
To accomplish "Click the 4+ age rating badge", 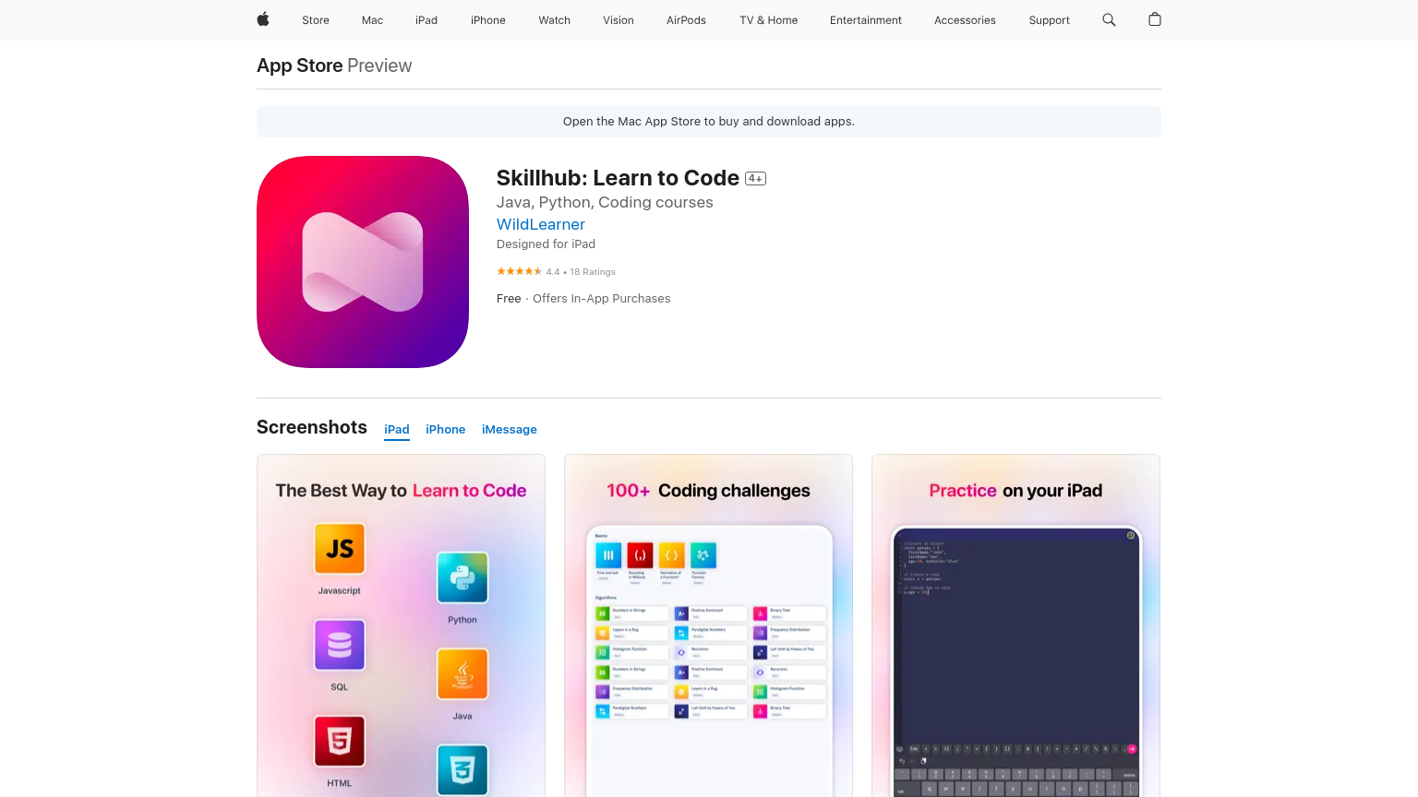I will pos(755,178).
